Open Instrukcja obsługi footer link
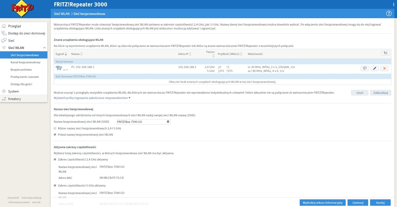This screenshot has width=397, height=207. (x=31, y=197)
